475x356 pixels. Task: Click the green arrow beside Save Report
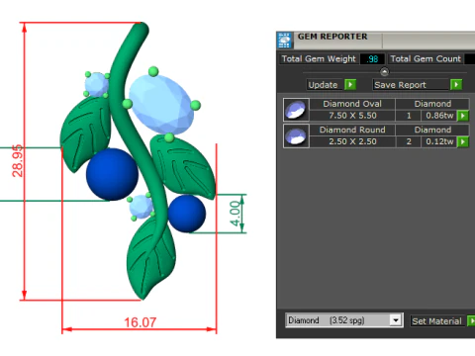pos(456,85)
